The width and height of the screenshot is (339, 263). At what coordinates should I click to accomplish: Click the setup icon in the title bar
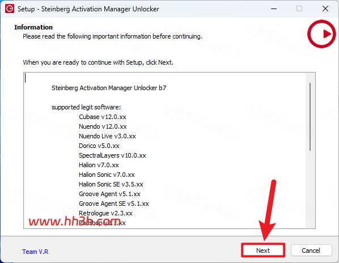pos(10,9)
